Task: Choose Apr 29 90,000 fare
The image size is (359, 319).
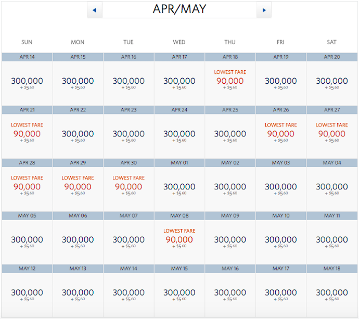Action: (78, 186)
